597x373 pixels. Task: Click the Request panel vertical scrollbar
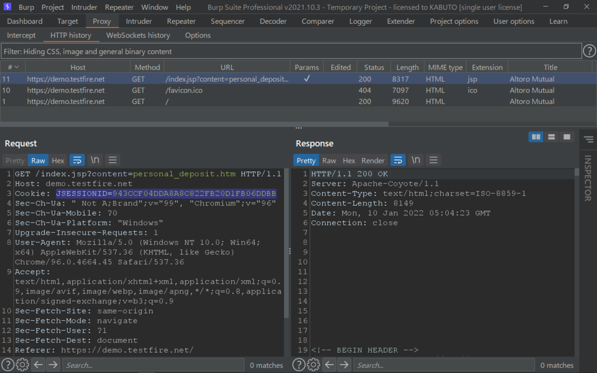tap(286, 244)
